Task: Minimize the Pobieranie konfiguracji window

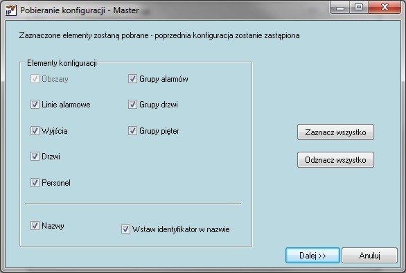Action: click(x=340, y=7)
